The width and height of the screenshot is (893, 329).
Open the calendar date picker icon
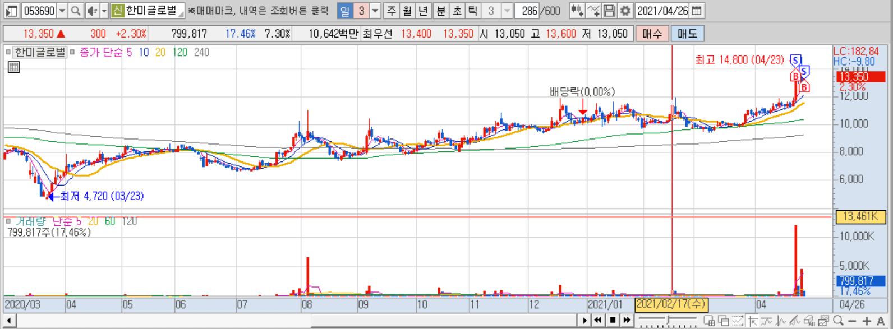[696, 11]
